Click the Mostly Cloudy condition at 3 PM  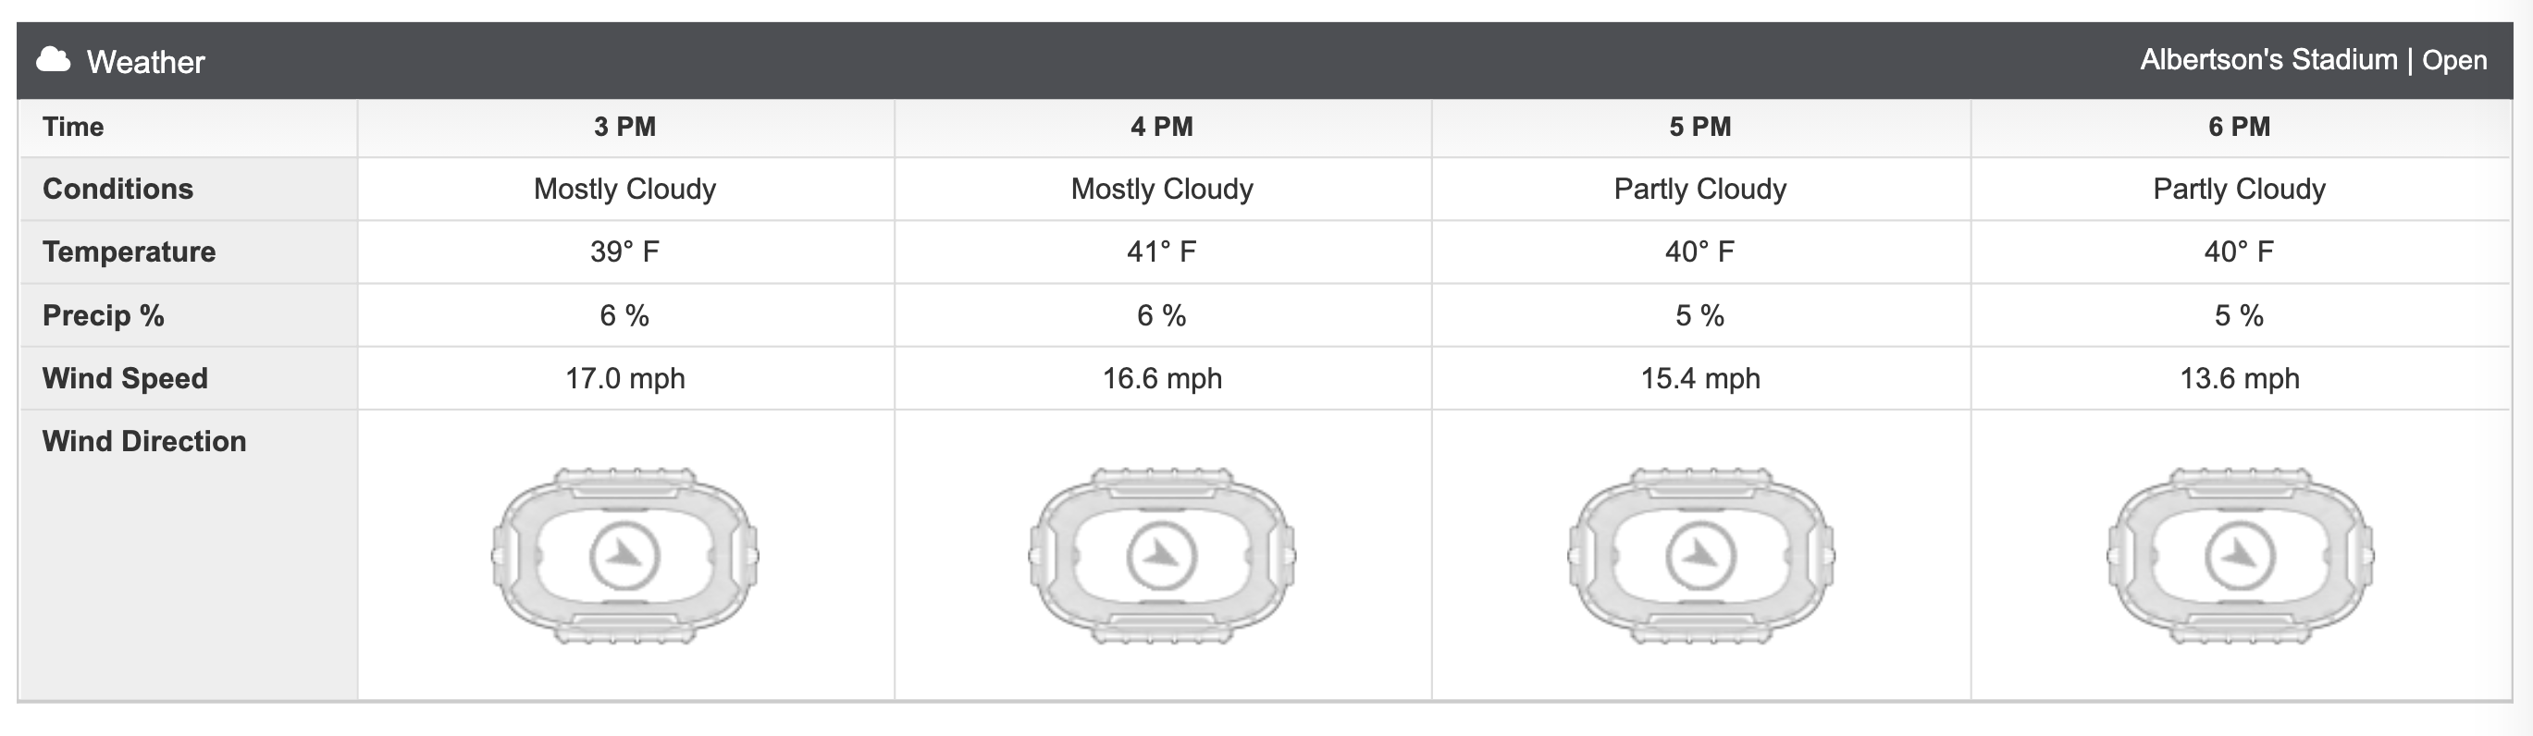pyautogui.click(x=624, y=189)
